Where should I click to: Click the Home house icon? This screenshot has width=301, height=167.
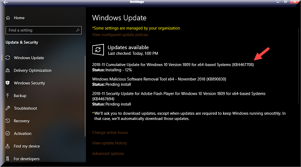coord(8,18)
